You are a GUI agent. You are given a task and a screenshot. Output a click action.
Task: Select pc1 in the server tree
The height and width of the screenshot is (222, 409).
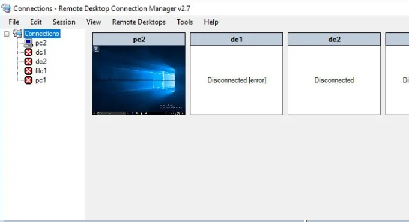pos(41,80)
